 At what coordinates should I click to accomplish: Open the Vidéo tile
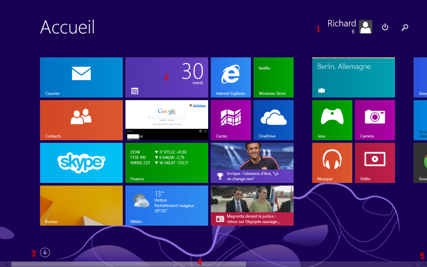point(375,163)
